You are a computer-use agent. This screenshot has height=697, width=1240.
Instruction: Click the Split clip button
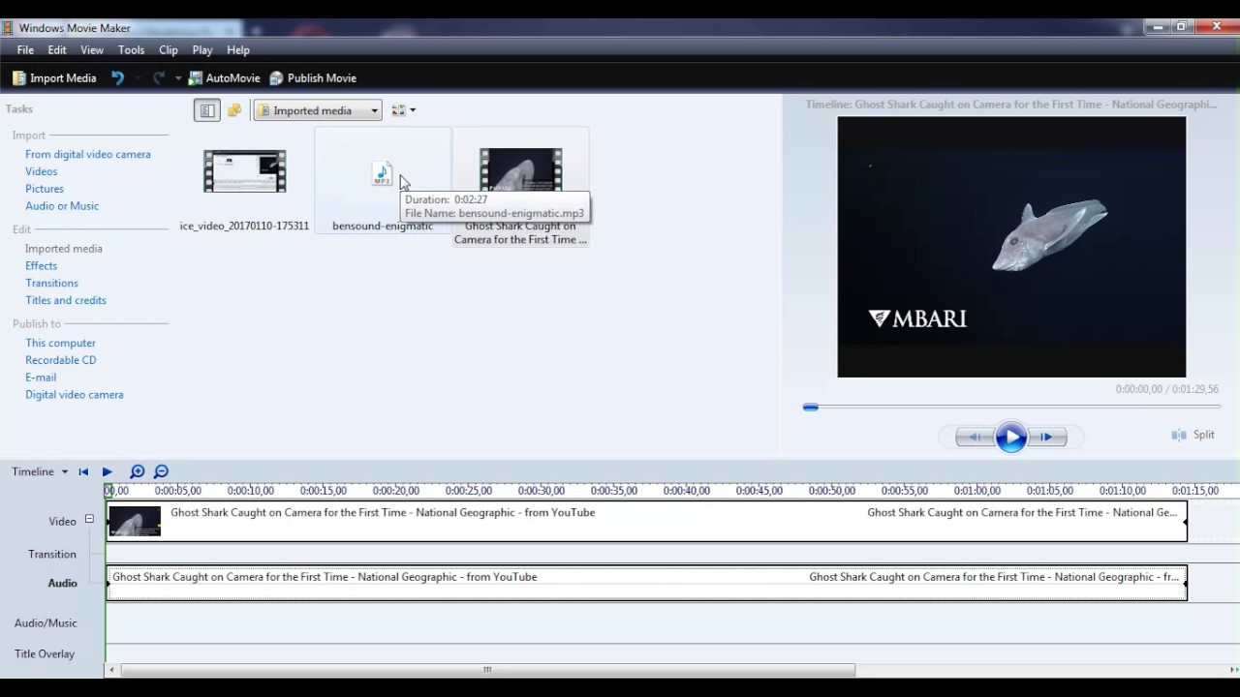(x=1193, y=436)
